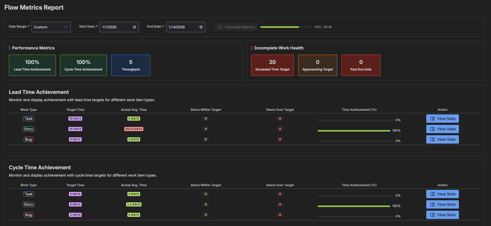View Stats for Task in Lead Time table
The image size is (491, 226).
442,119
